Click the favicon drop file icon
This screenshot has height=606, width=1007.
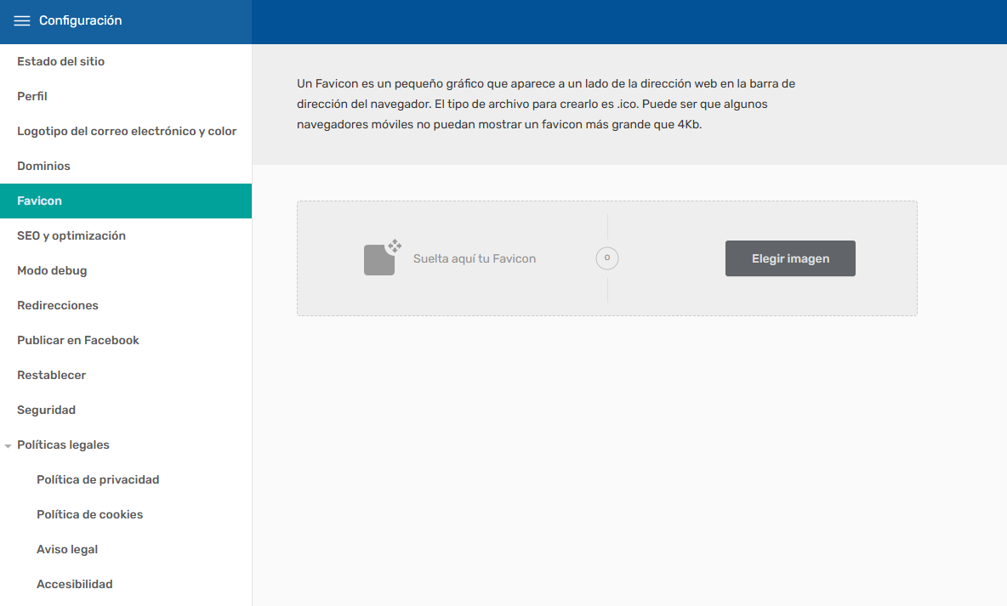[x=383, y=258]
